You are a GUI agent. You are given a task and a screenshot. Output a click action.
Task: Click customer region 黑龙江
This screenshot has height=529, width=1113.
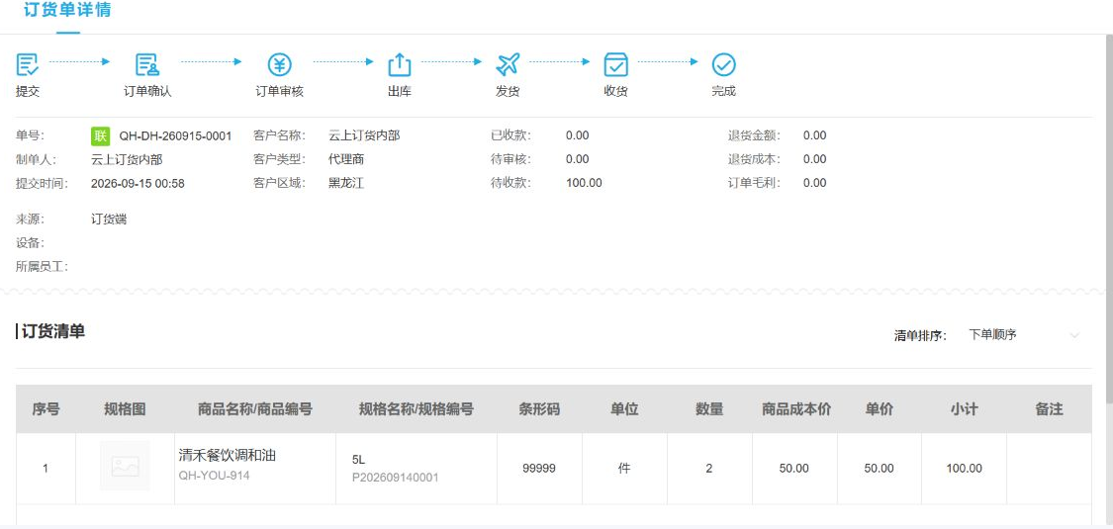click(346, 183)
